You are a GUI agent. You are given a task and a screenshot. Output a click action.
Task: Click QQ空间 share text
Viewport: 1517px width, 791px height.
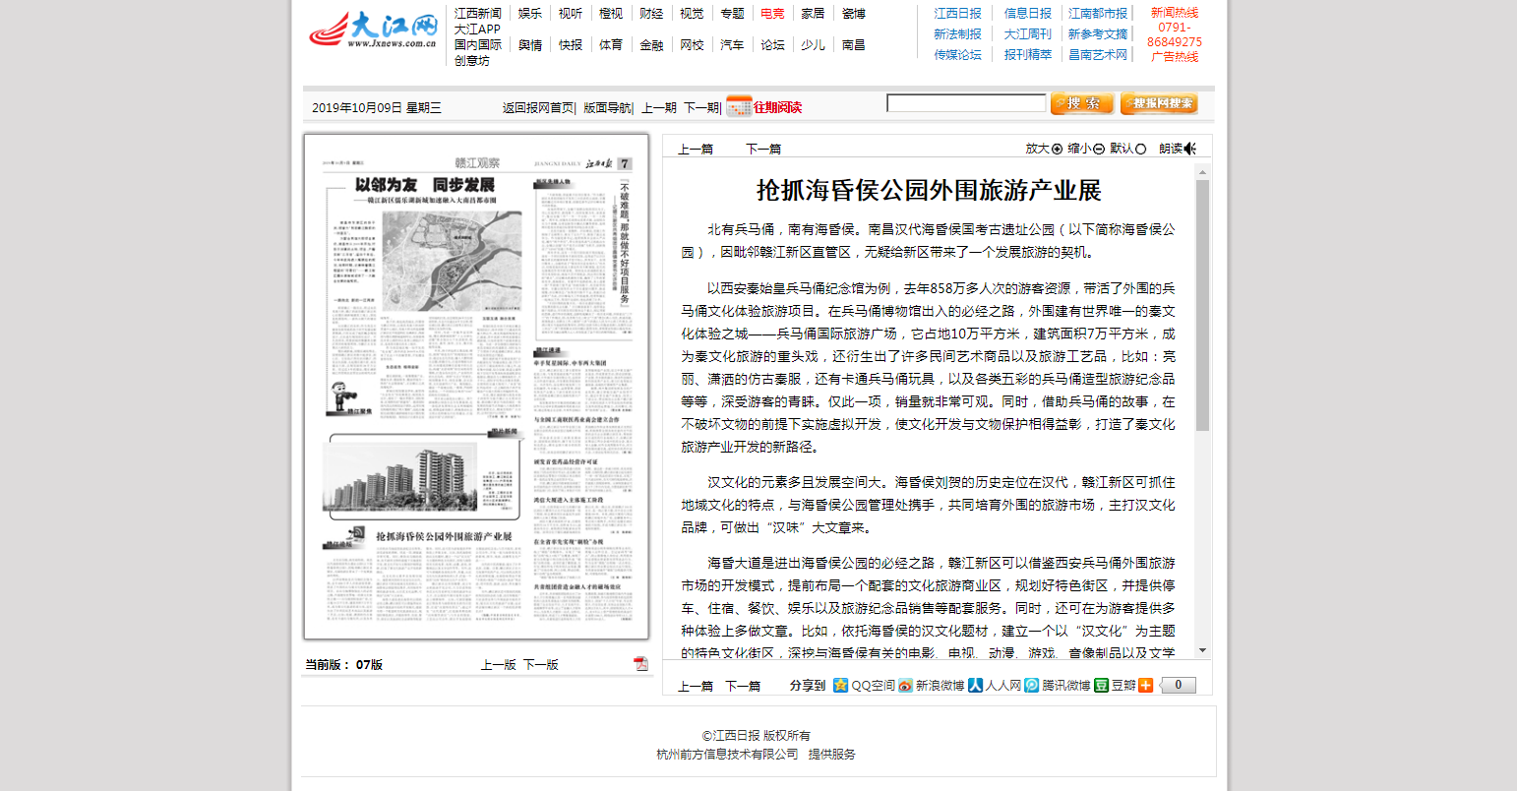(x=873, y=686)
